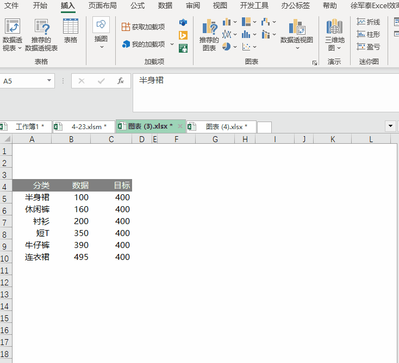Expand the PivotChart dropdown arrow

point(297,48)
